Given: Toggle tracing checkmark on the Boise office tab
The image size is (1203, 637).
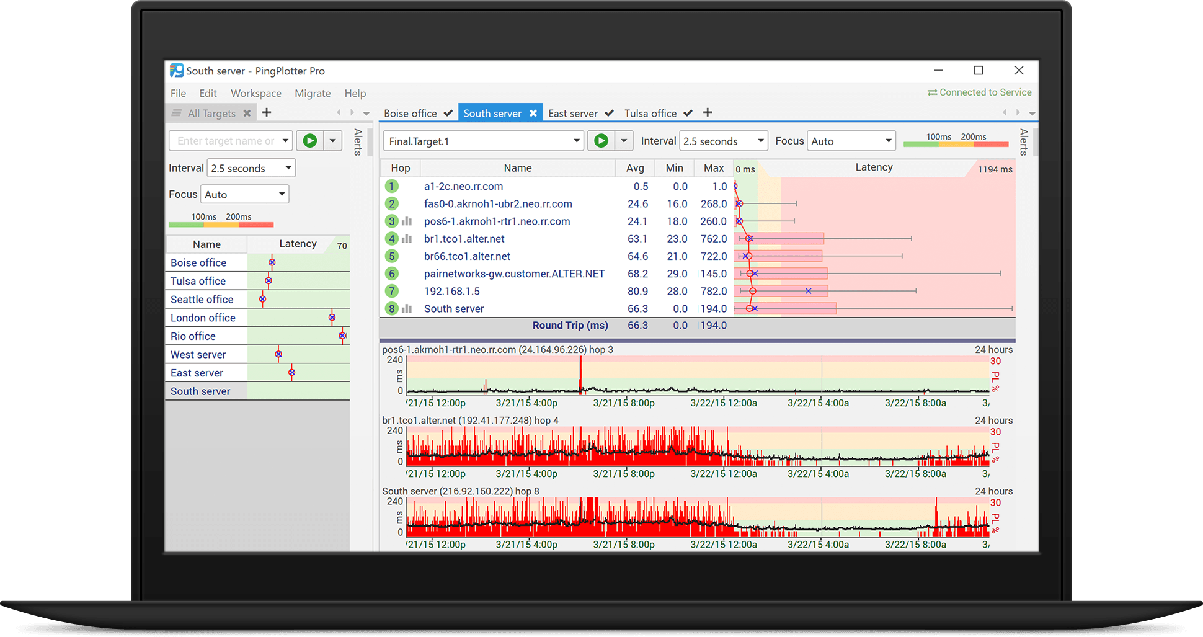Looking at the screenshot, I should tap(449, 113).
